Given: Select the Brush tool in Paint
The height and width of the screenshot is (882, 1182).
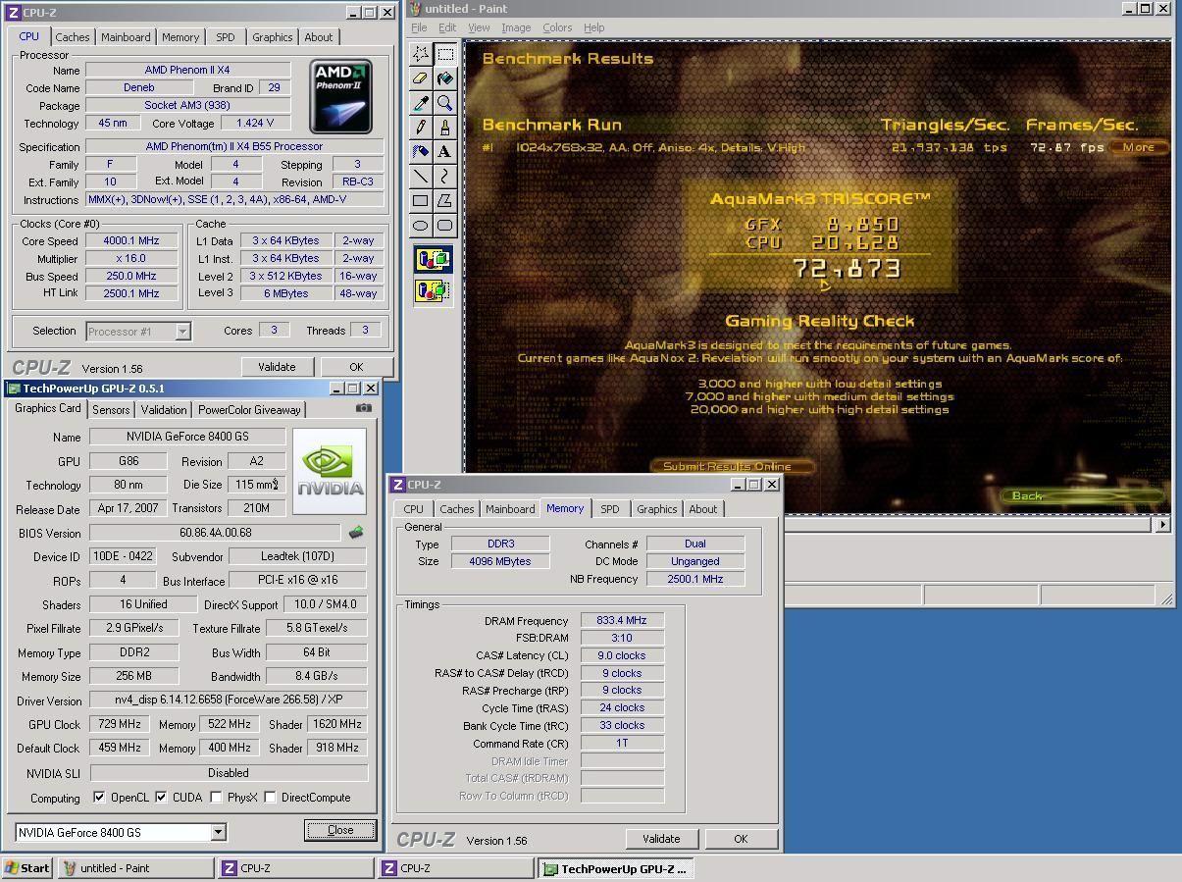Looking at the screenshot, I should point(444,128).
